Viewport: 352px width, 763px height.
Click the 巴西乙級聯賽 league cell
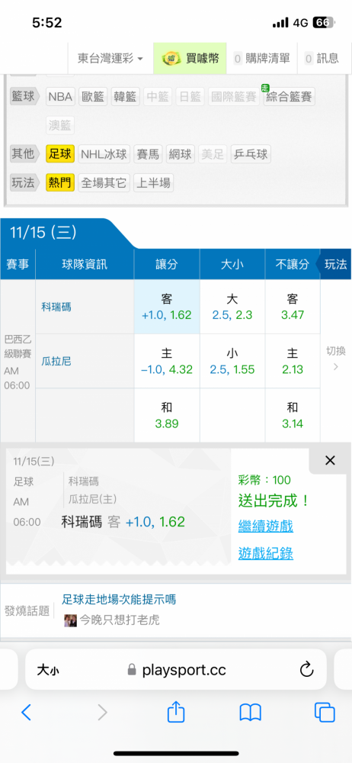(18, 362)
